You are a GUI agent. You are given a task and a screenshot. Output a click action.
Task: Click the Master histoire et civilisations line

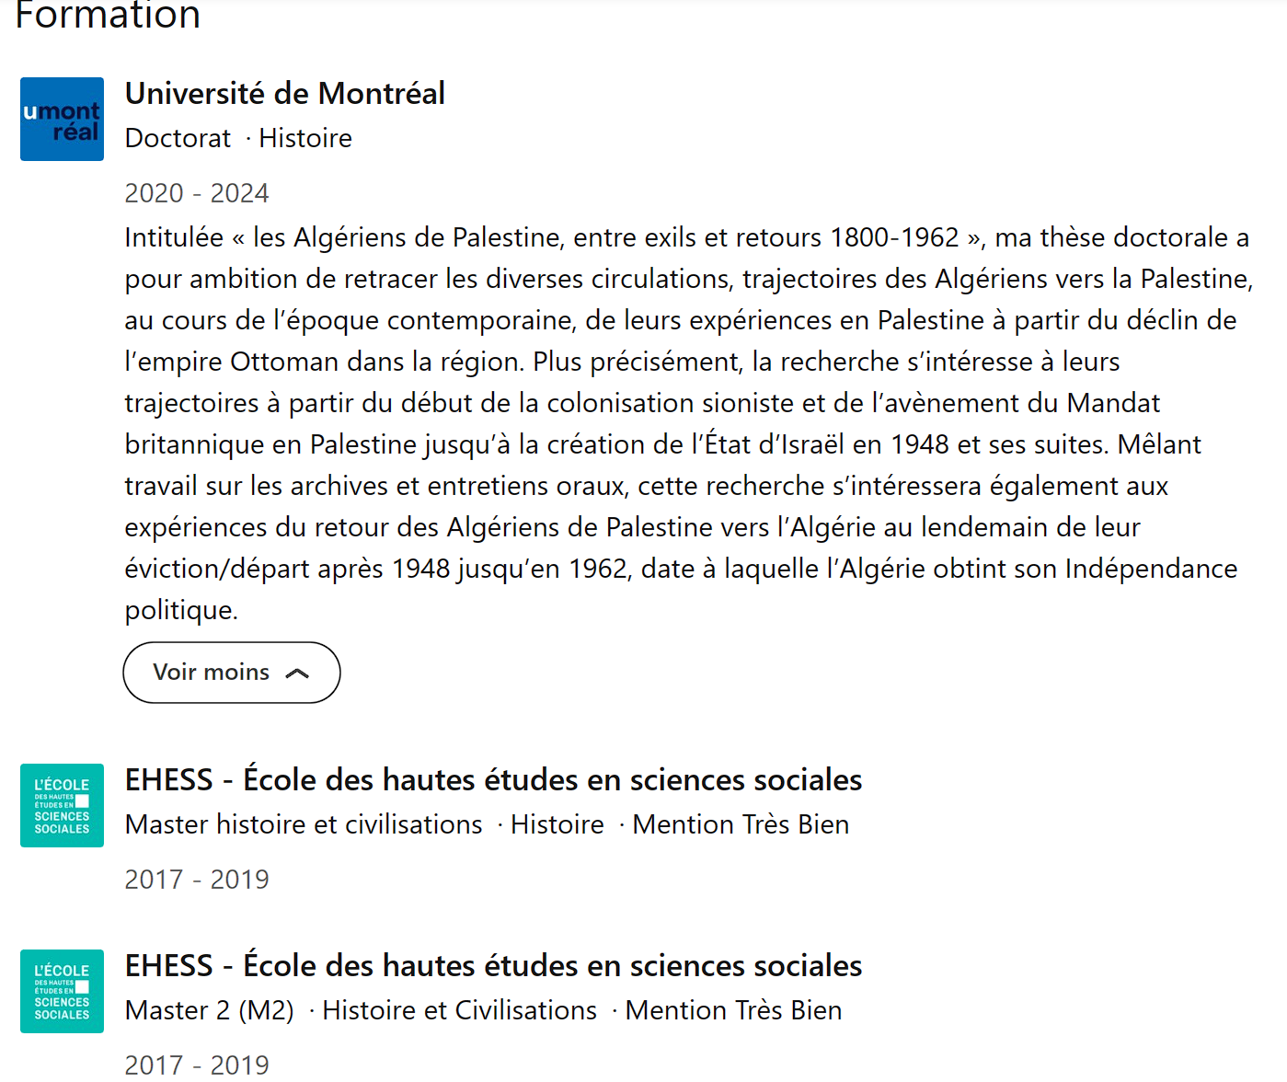click(304, 824)
